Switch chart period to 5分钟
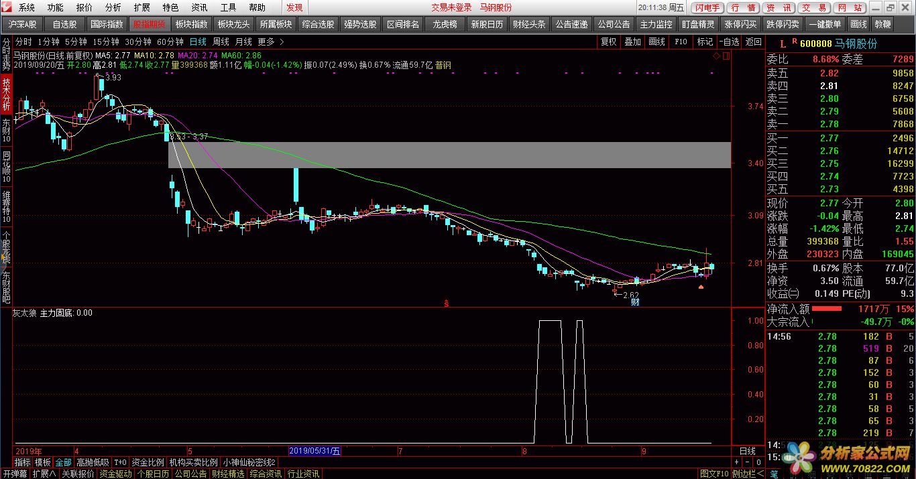The width and height of the screenshot is (916, 479). coord(76,42)
